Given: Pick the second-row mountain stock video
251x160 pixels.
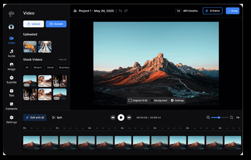Looking at the screenshot, I should [60, 94].
